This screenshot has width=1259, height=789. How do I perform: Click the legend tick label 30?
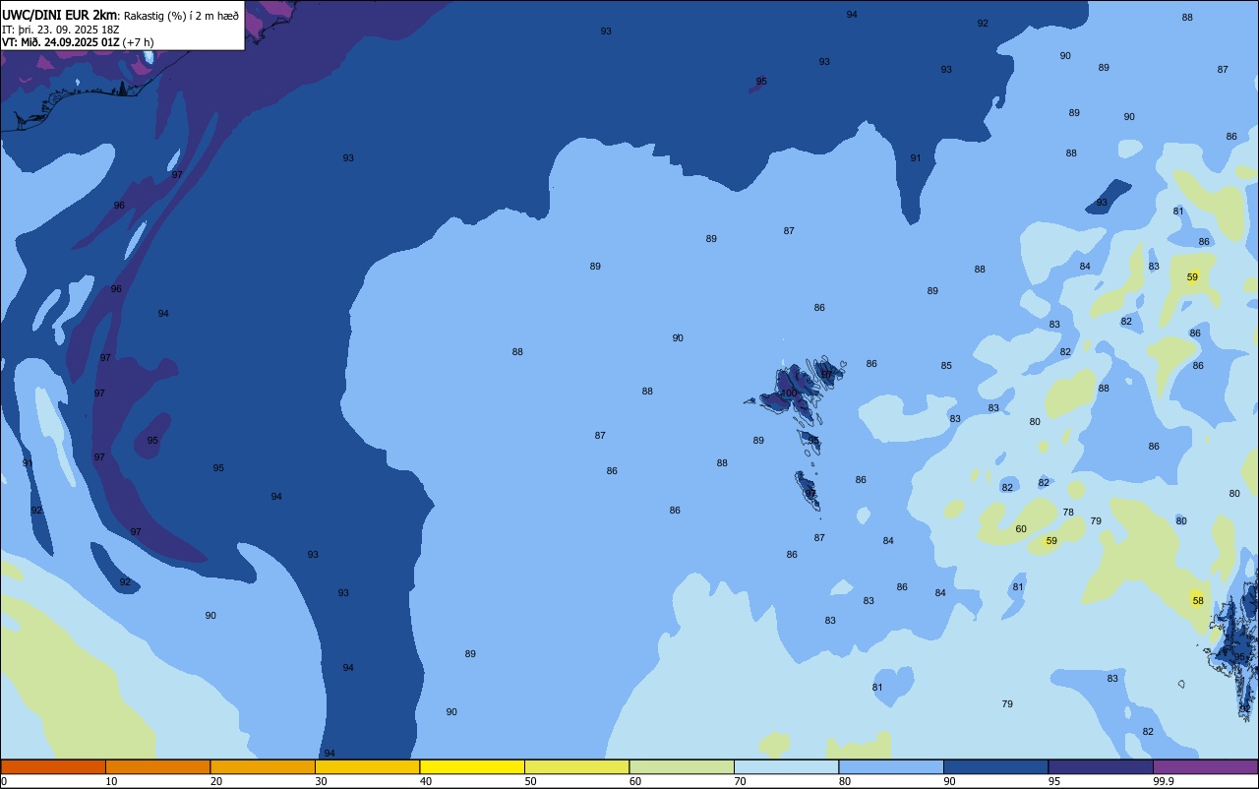321,781
